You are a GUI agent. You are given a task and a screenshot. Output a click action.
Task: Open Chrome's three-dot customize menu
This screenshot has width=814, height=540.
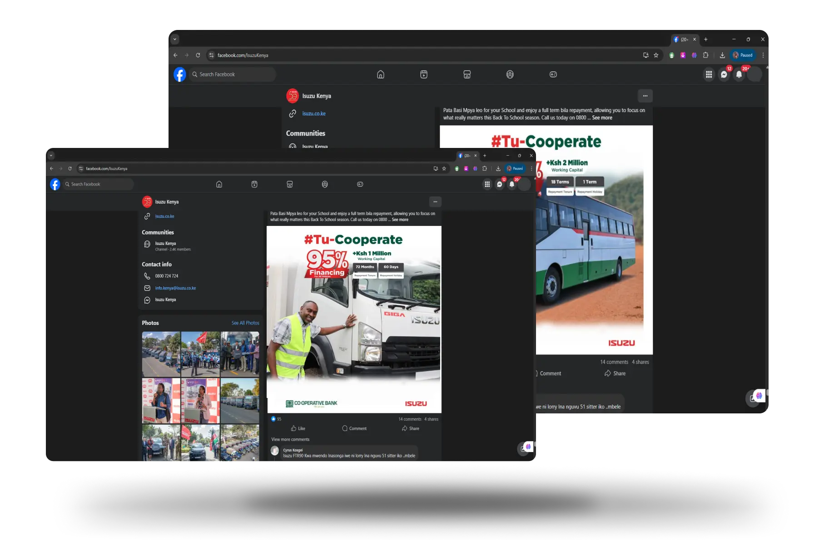click(x=531, y=168)
